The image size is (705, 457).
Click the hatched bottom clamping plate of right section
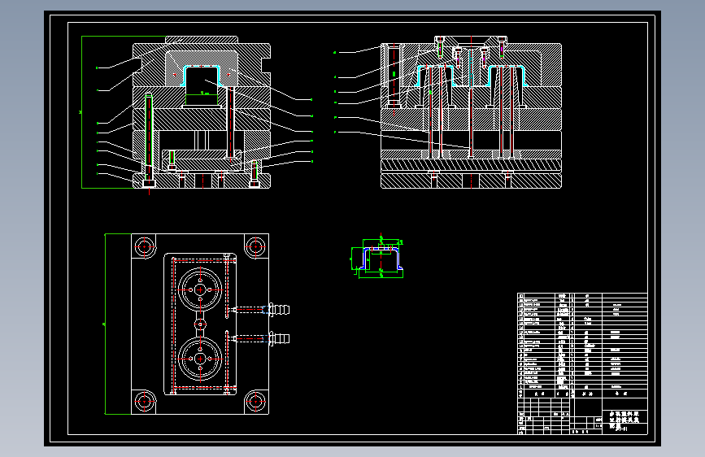coord(471,181)
